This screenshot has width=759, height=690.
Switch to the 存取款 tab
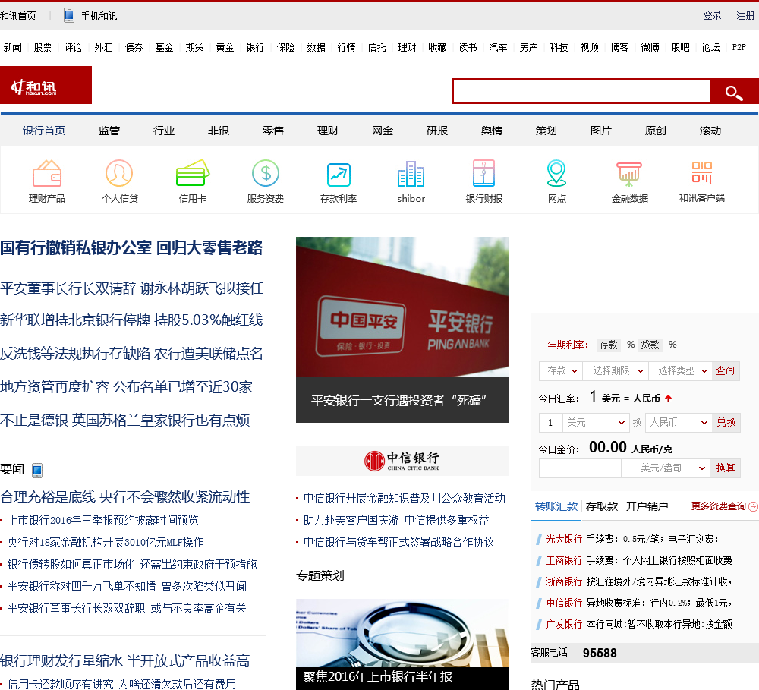tap(602, 506)
